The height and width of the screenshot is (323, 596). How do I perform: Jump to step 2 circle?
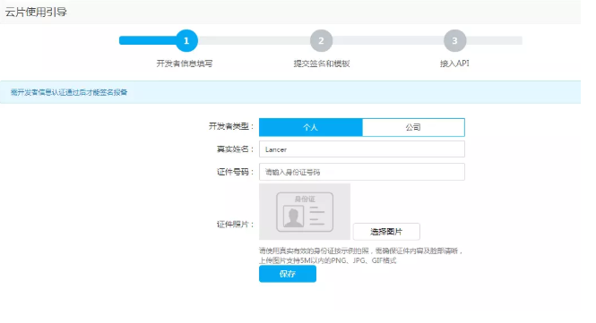pyautogui.click(x=321, y=40)
